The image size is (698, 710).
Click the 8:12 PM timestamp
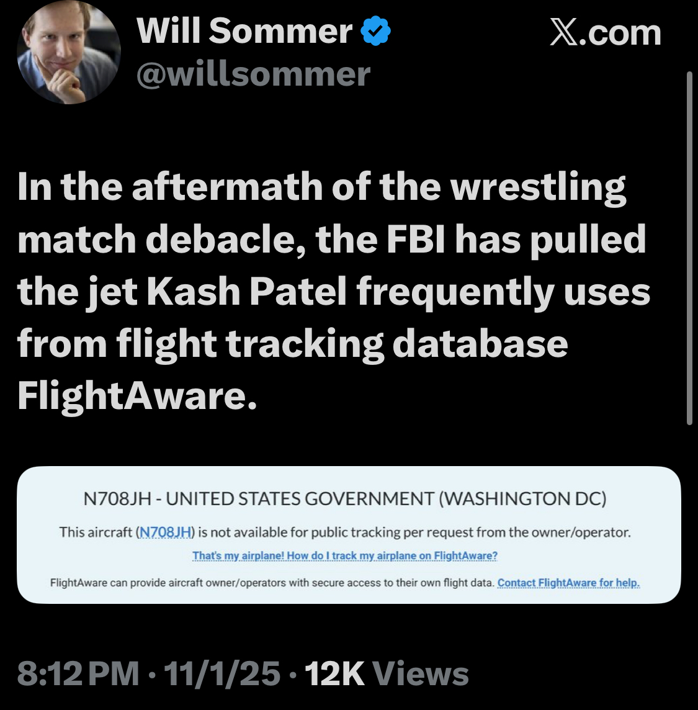pyautogui.click(x=78, y=673)
